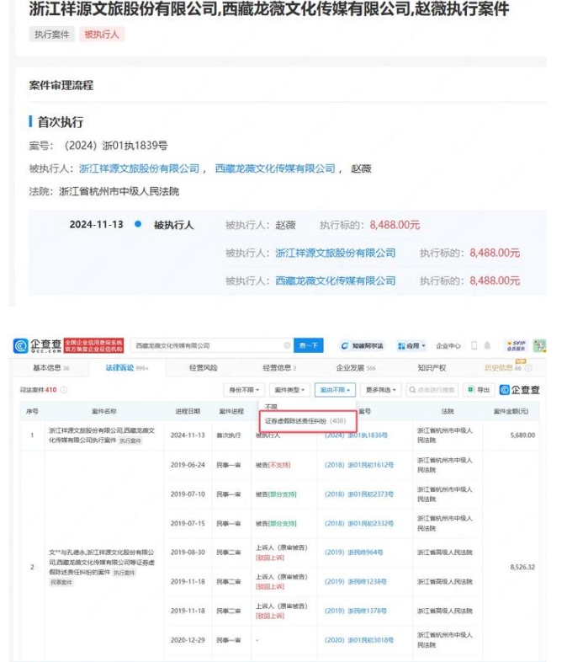Image resolution: width=567 pixels, height=662 pixels.
Task: Click the 2020-12-29 date cell
Action: [x=188, y=640]
